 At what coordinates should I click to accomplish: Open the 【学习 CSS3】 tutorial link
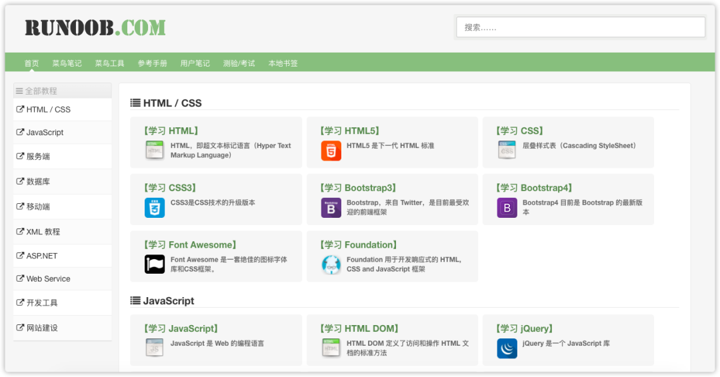point(170,188)
